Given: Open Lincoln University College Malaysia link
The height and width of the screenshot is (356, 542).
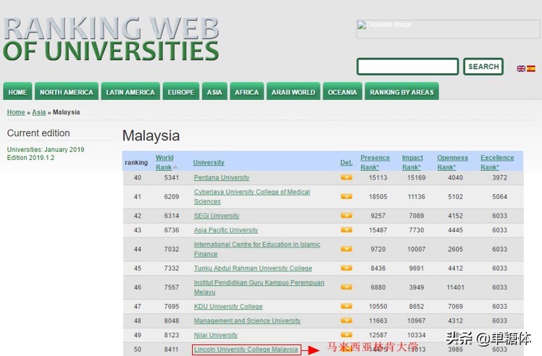Looking at the screenshot, I should 246,349.
